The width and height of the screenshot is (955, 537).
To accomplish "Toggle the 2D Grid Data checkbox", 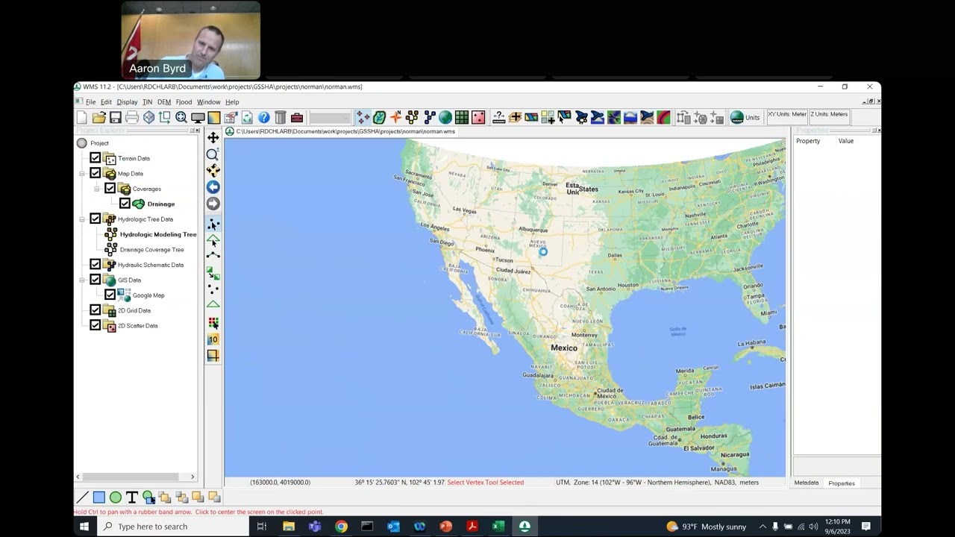I will click(x=95, y=310).
